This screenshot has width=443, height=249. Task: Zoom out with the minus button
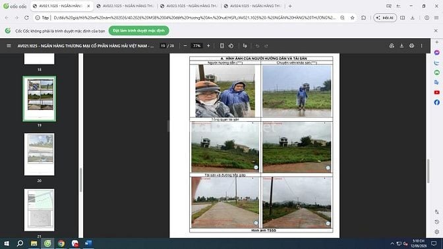[185, 45]
